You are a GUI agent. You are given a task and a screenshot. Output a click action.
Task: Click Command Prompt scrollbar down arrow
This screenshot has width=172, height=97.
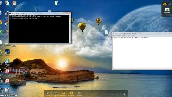[x=70, y=42]
